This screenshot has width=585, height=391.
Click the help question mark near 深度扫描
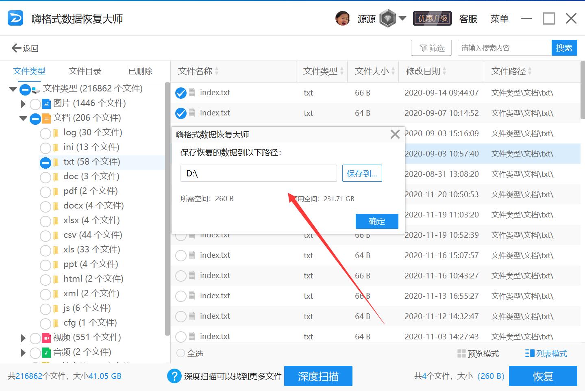pyautogui.click(x=174, y=376)
